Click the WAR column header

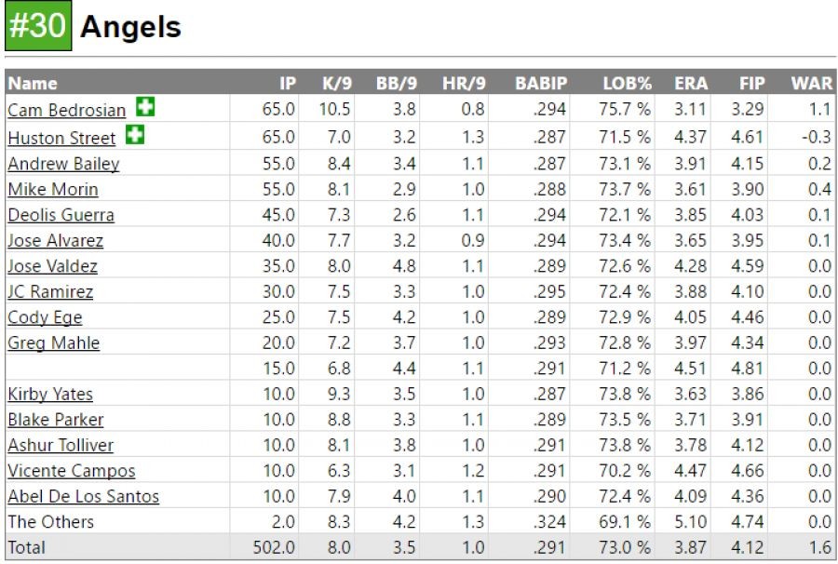tap(811, 83)
